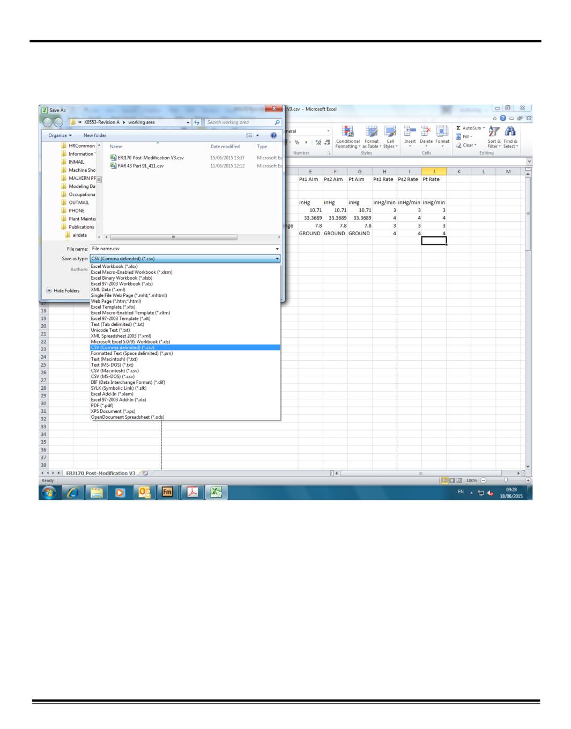Screen dimensions: 571x729
Task: Sort files by Date modified column
Action: pyautogui.click(x=225, y=147)
